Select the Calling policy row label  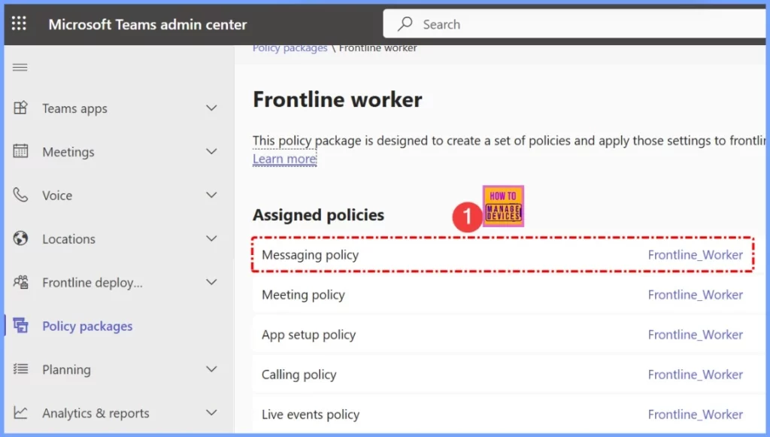coord(299,375)
